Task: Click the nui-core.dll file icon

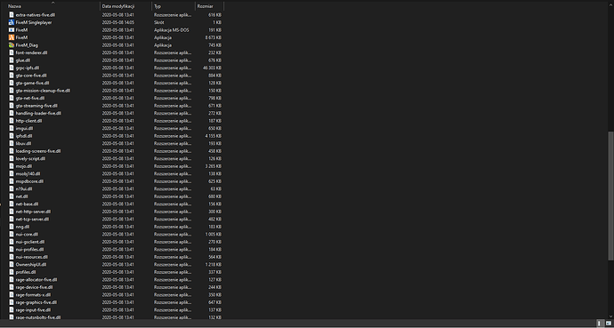Action: (x=11, y=234)
